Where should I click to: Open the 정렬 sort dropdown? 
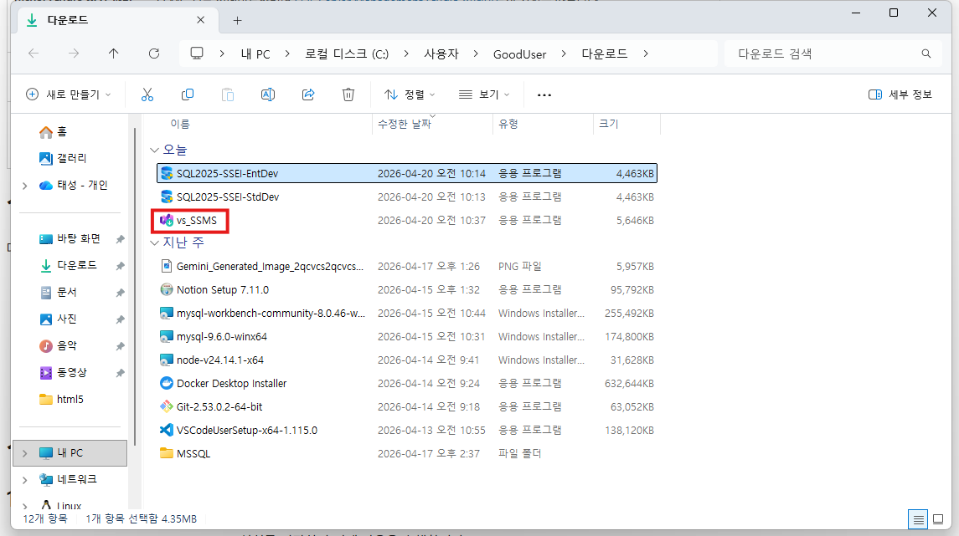pyautogui.click(x=410, y=94)
